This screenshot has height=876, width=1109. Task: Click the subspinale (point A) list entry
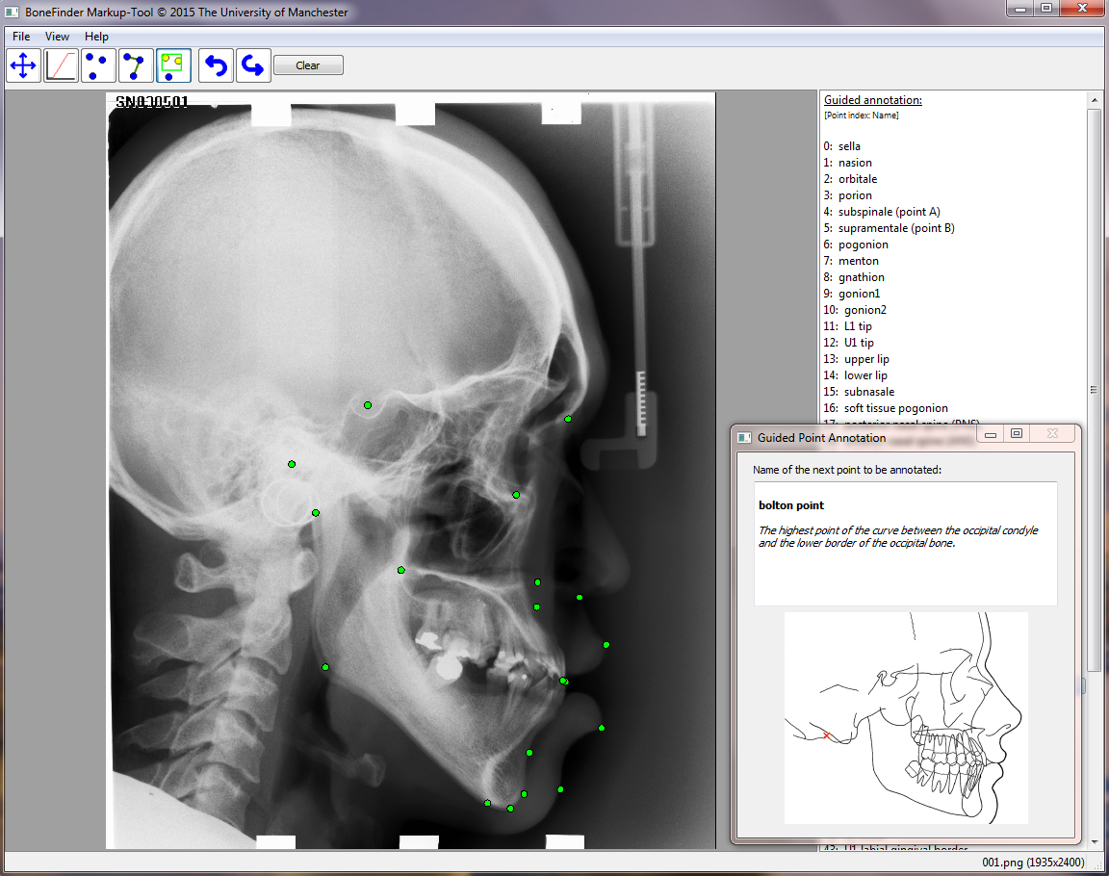[x=889, y=212]
